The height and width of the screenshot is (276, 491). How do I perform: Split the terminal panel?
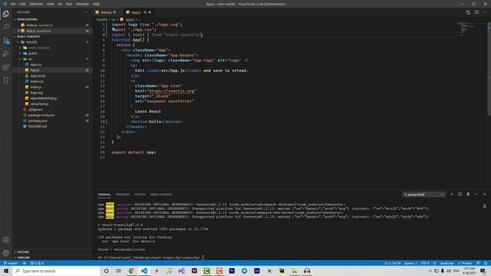click(460, 194)
